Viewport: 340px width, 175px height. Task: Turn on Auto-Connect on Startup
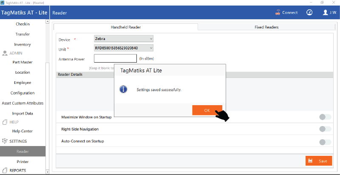325,142
